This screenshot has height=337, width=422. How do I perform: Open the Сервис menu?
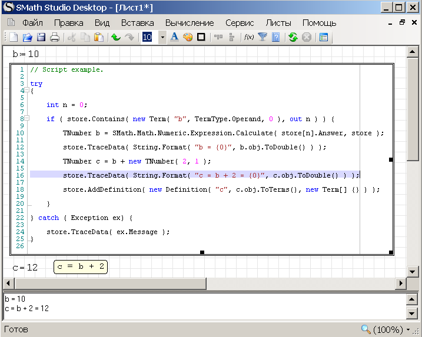[x=239, y=23]
